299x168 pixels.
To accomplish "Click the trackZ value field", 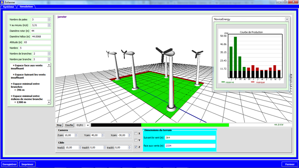I will pos(72,147).
